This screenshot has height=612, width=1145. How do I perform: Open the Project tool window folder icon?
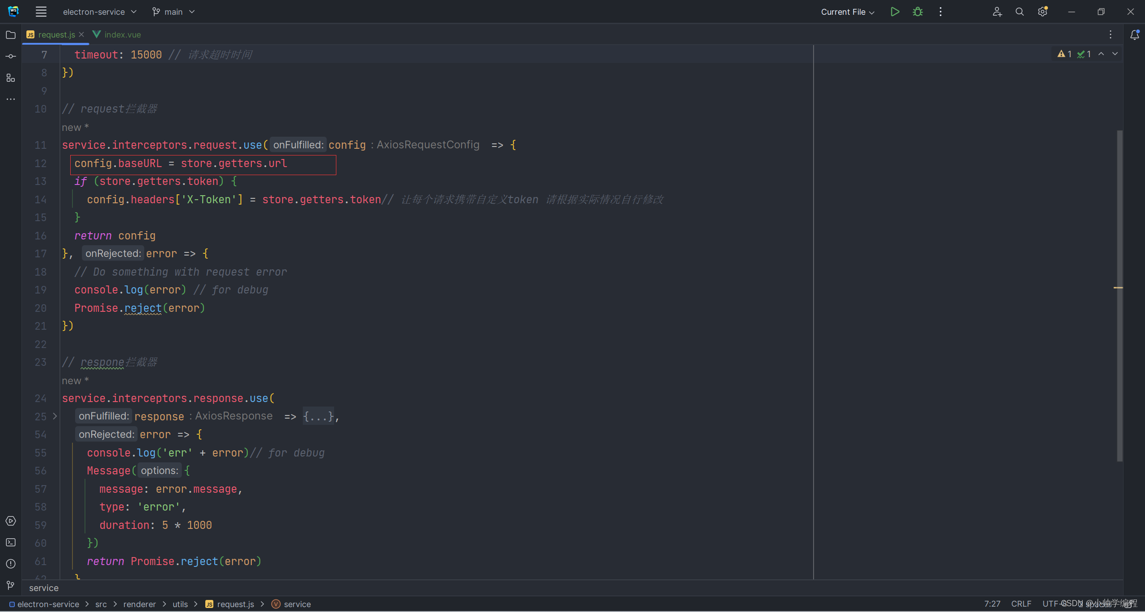(11, 35)
